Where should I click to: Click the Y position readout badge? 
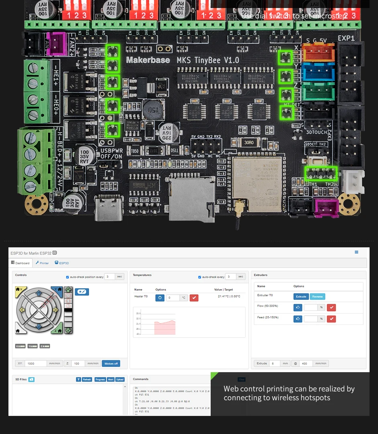click(33, 346)
